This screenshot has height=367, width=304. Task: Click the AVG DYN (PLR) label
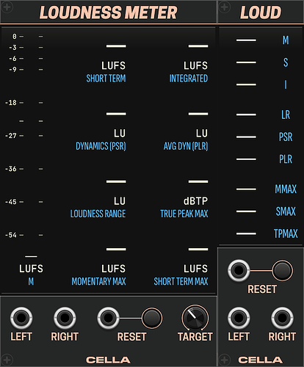[186, 146]
